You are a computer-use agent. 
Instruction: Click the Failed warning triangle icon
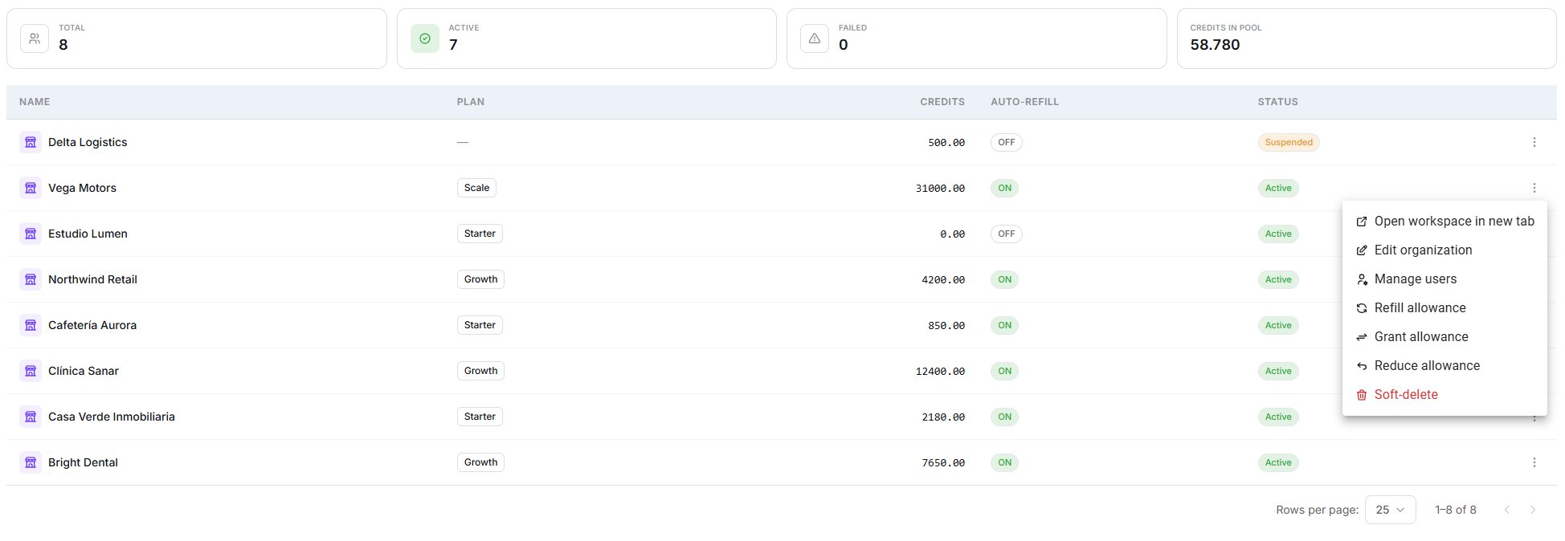815,39
